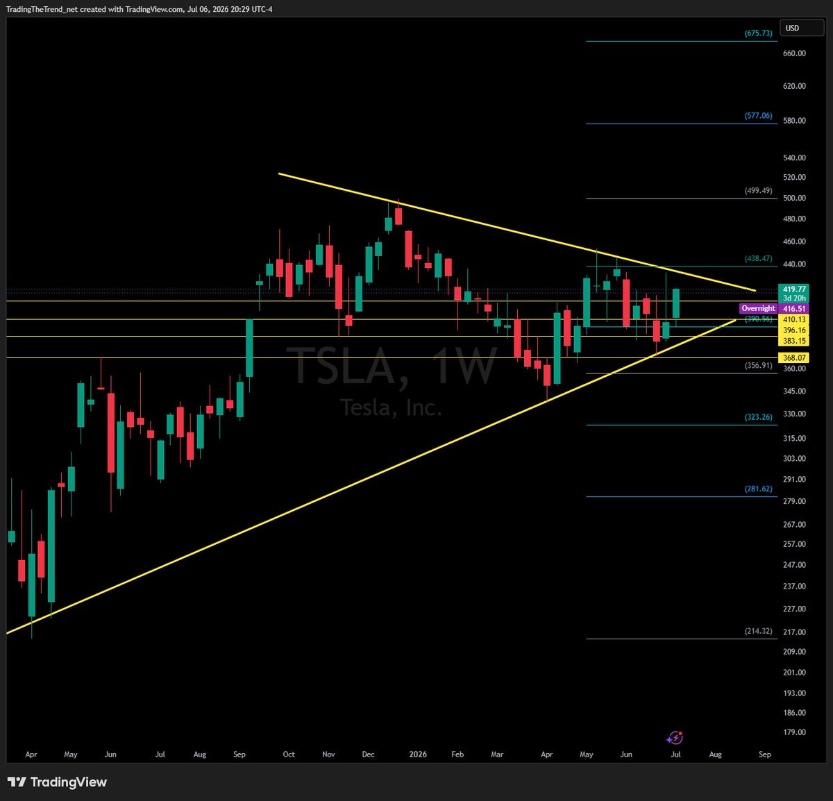This screenshot has height=801, width=833.
Task: Click 540.00 on the price axis
Action: tap(794, 158)
